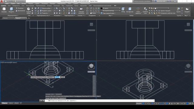This screenshot has width=194, height=109.
Task: Open the 2D-каркас visual style dropdown
Action: pyautogui.click(x=111, y=8)
